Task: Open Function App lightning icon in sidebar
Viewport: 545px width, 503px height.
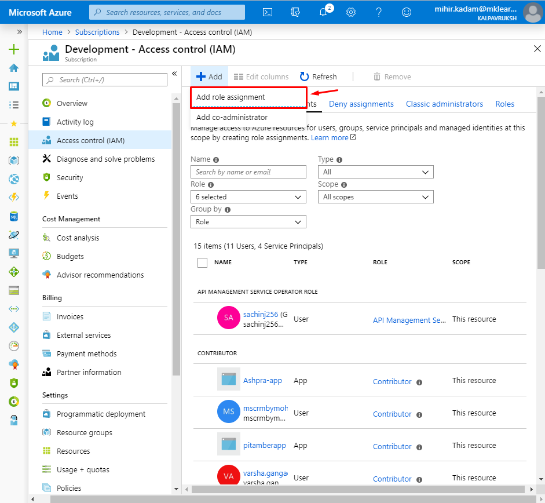Action: (x=14, y=198)
